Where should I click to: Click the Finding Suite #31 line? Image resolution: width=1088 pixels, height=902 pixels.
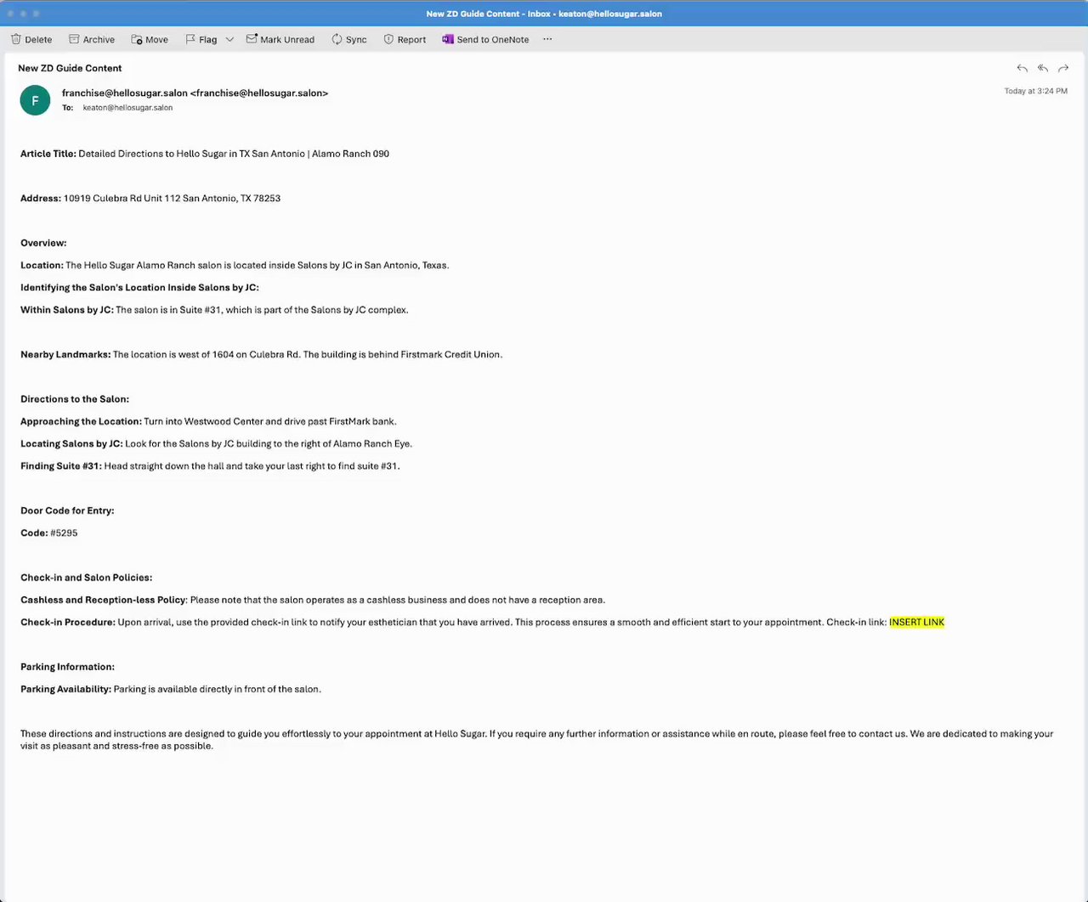tap(210, 465)
